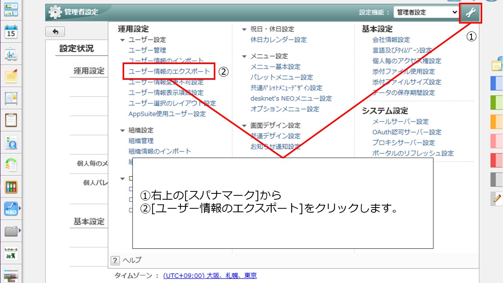This screenshot has width=503, height=283.
Task: Open ユーザー情報表示項目設定
Action: coord(166,93)
